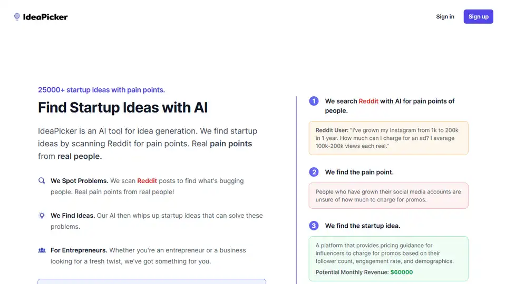The width and height of the screenshot is (506, 284).
Task: Click the step 2 number badge
Action: [x=314, y=172]
